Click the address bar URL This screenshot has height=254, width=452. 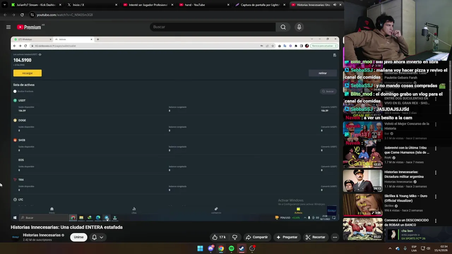pyautogui.click(x=65, y=15)
